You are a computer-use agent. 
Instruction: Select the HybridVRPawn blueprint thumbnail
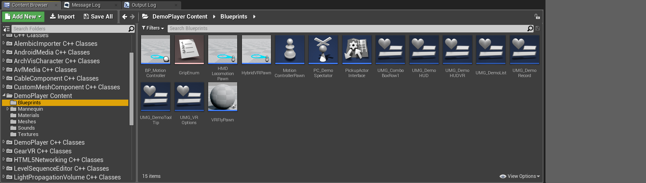click(x=256, y=49)
